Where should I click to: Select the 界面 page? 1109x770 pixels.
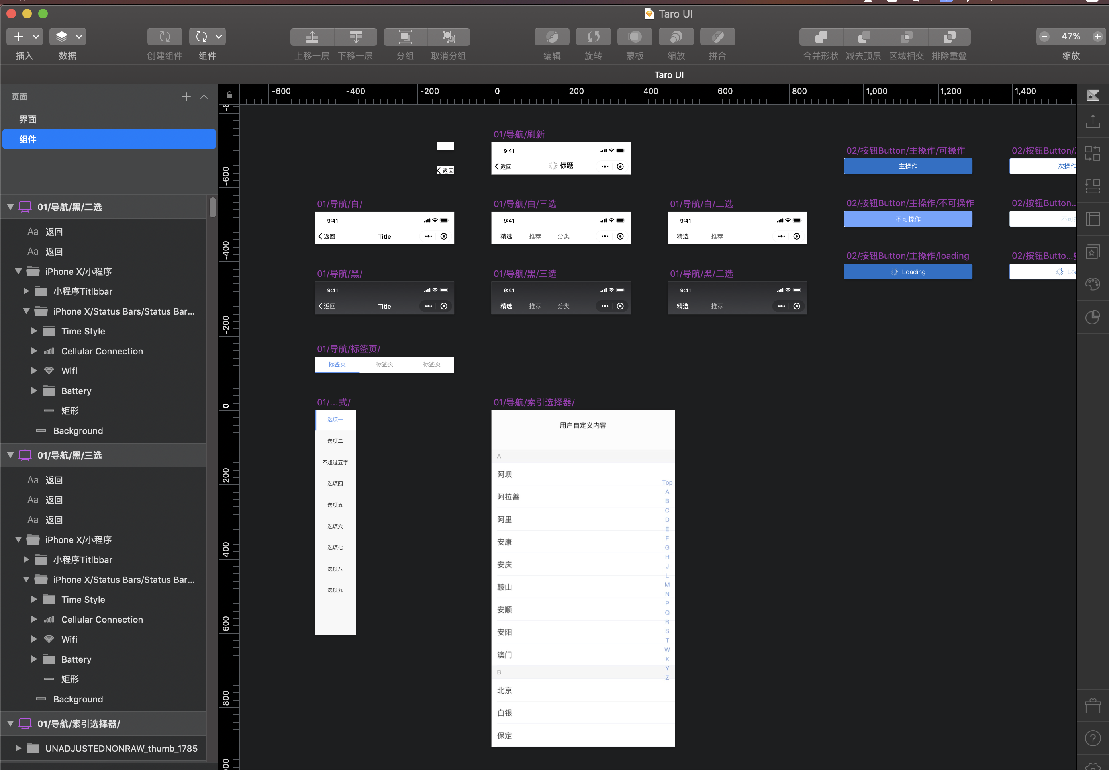point(28,119)
